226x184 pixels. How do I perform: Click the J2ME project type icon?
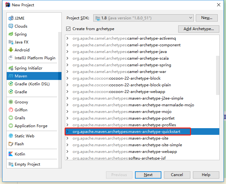pos(11,18)
